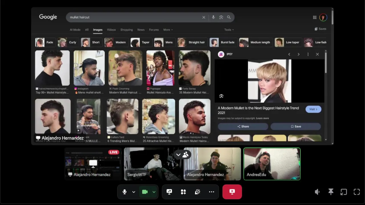
Task: Mute the microphone in call controls
Action: [x=125, y=192]
